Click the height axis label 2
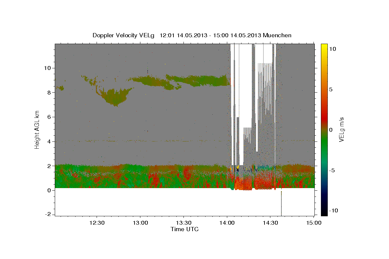 [x=50, y=166]
